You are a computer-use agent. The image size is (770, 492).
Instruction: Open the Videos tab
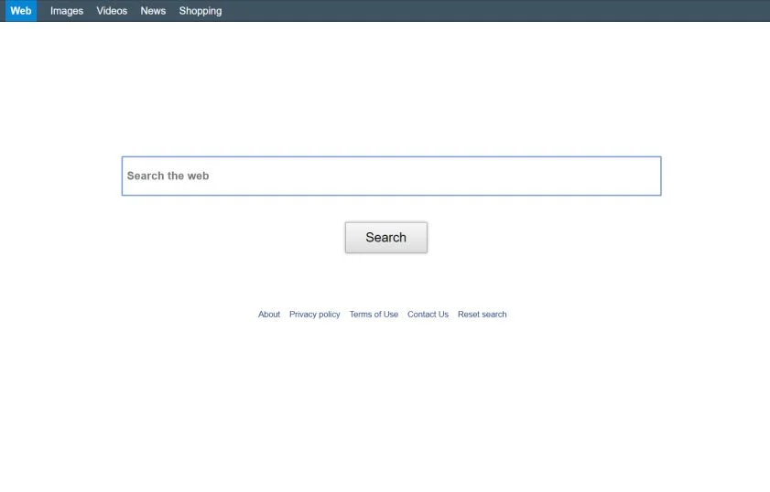coord(112,11)
